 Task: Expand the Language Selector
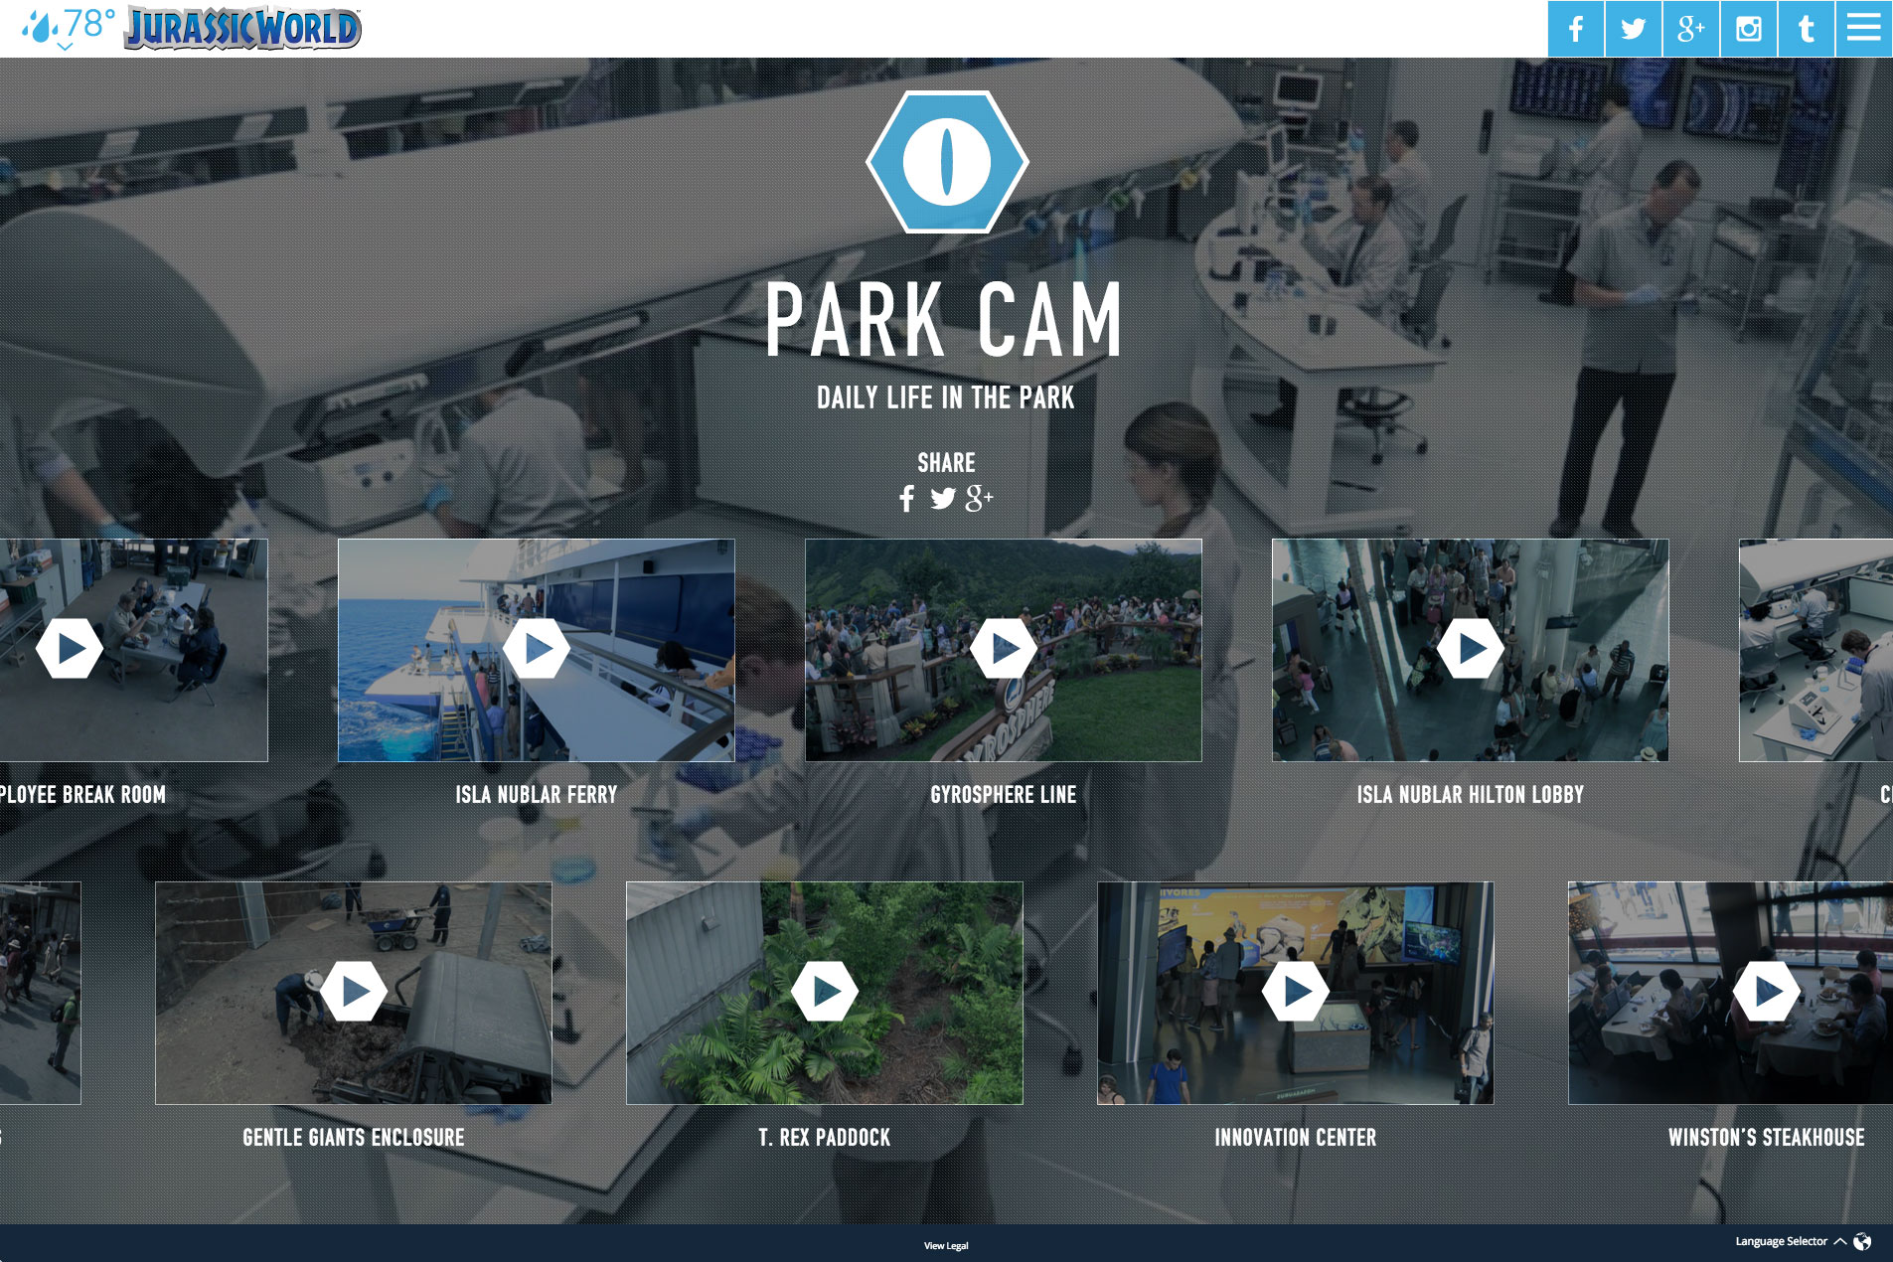pos(1791,1241)
